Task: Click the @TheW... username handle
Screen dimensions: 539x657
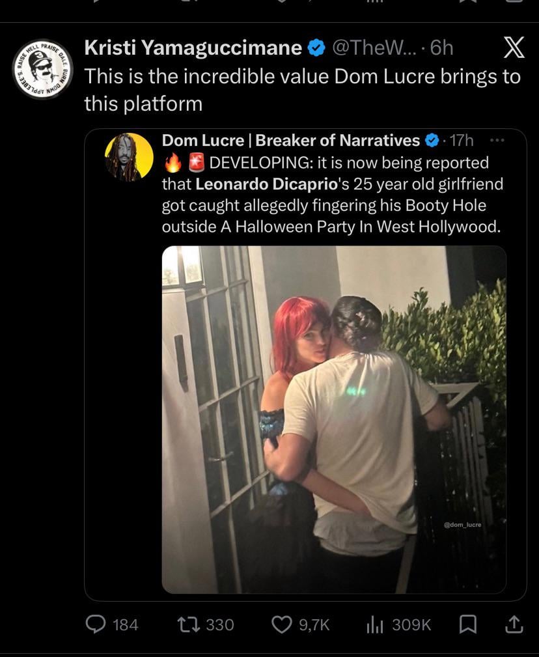Action: 374,48
